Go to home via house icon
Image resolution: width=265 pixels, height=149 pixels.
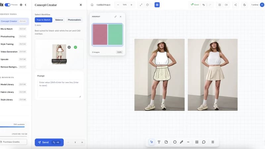pos(92,5)
